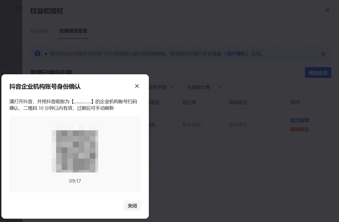Open the 全部能力集 dropdown

(204, 87)
